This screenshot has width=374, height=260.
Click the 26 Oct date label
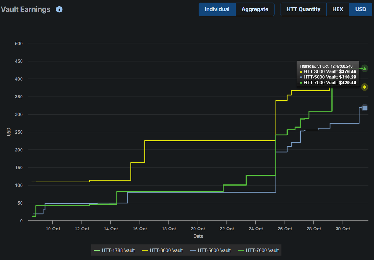point(285,229)
